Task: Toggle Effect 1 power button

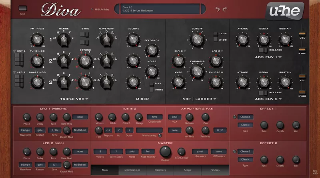Action: coord(234,117)
